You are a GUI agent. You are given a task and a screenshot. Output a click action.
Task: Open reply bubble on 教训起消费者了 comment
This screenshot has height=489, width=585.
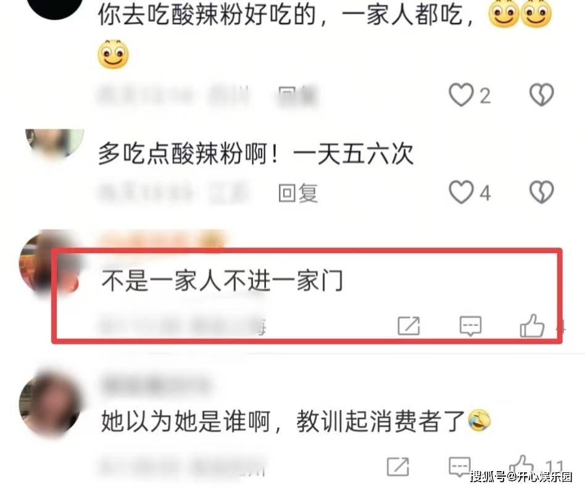pos(459,466)
